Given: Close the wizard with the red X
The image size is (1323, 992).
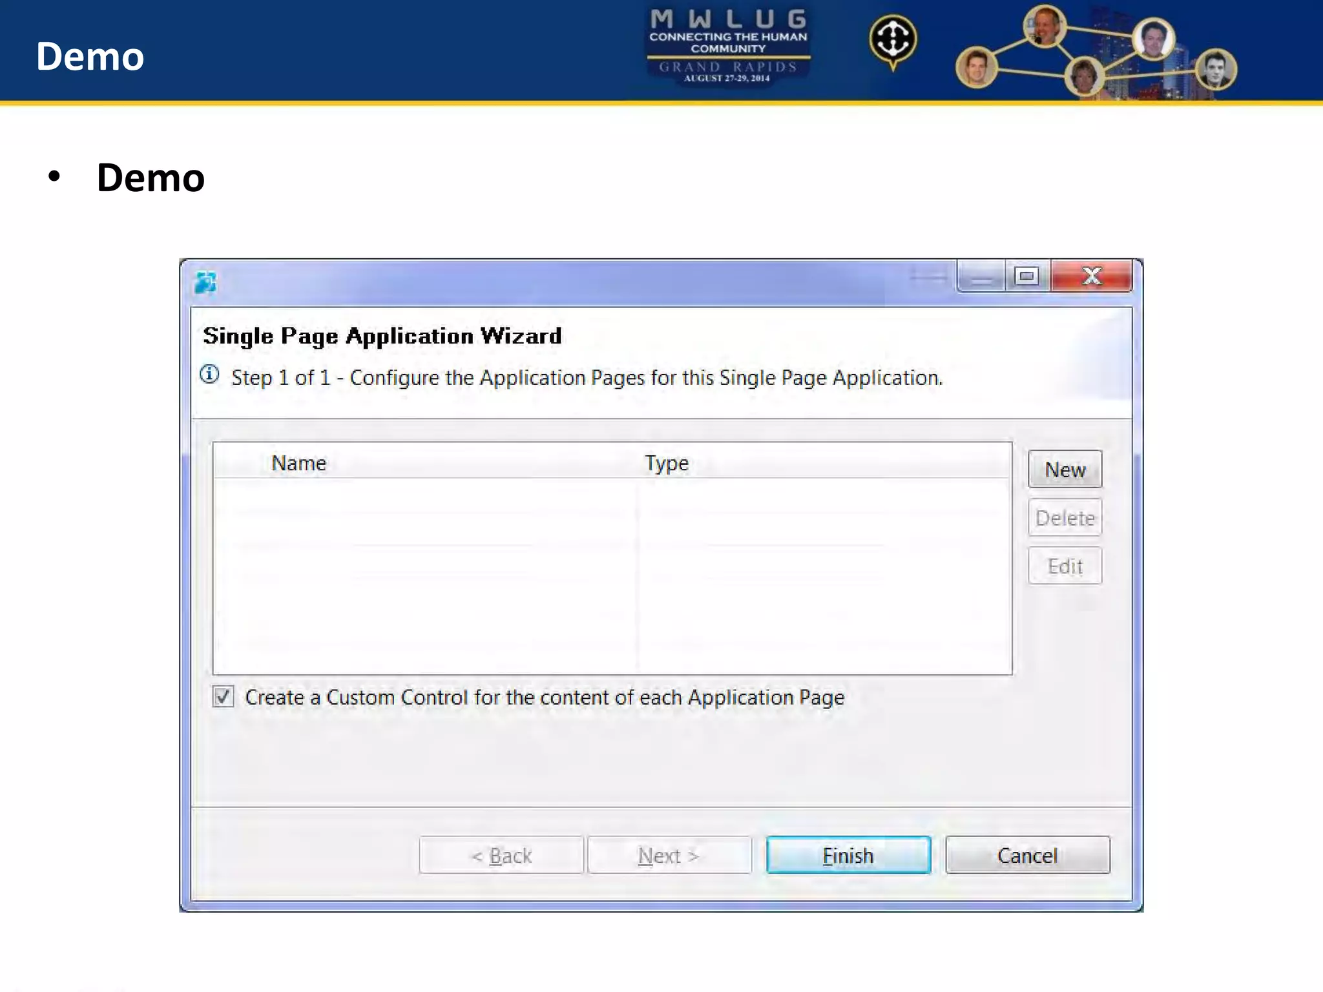Looking at the screenshot, I should pyautogui.click(x=1091, y=277).
